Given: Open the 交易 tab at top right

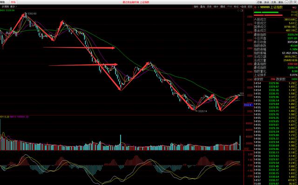Looking at the screenshot, I should pyautogui.click(x=273, y=2).
